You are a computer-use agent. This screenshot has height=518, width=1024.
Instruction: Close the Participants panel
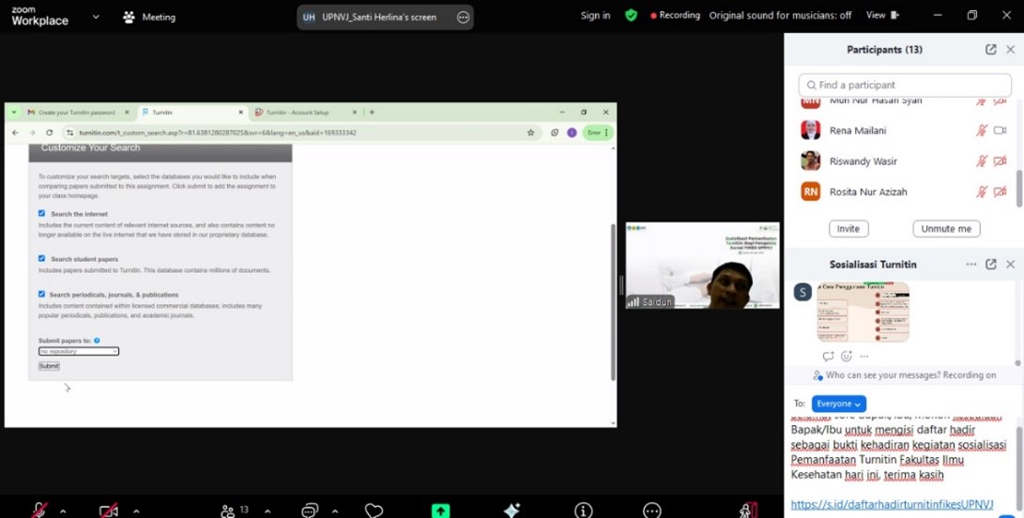click(1011, 50)
